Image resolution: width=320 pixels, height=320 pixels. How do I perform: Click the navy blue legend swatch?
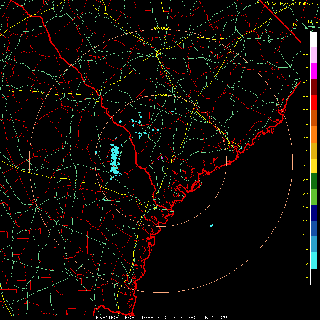[x=314, y=213]
